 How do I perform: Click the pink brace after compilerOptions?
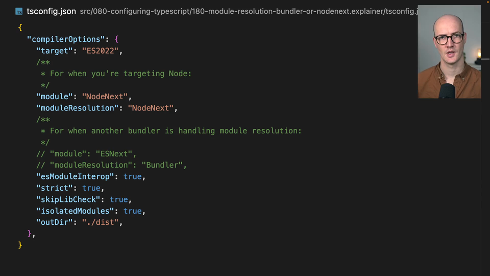116,39
